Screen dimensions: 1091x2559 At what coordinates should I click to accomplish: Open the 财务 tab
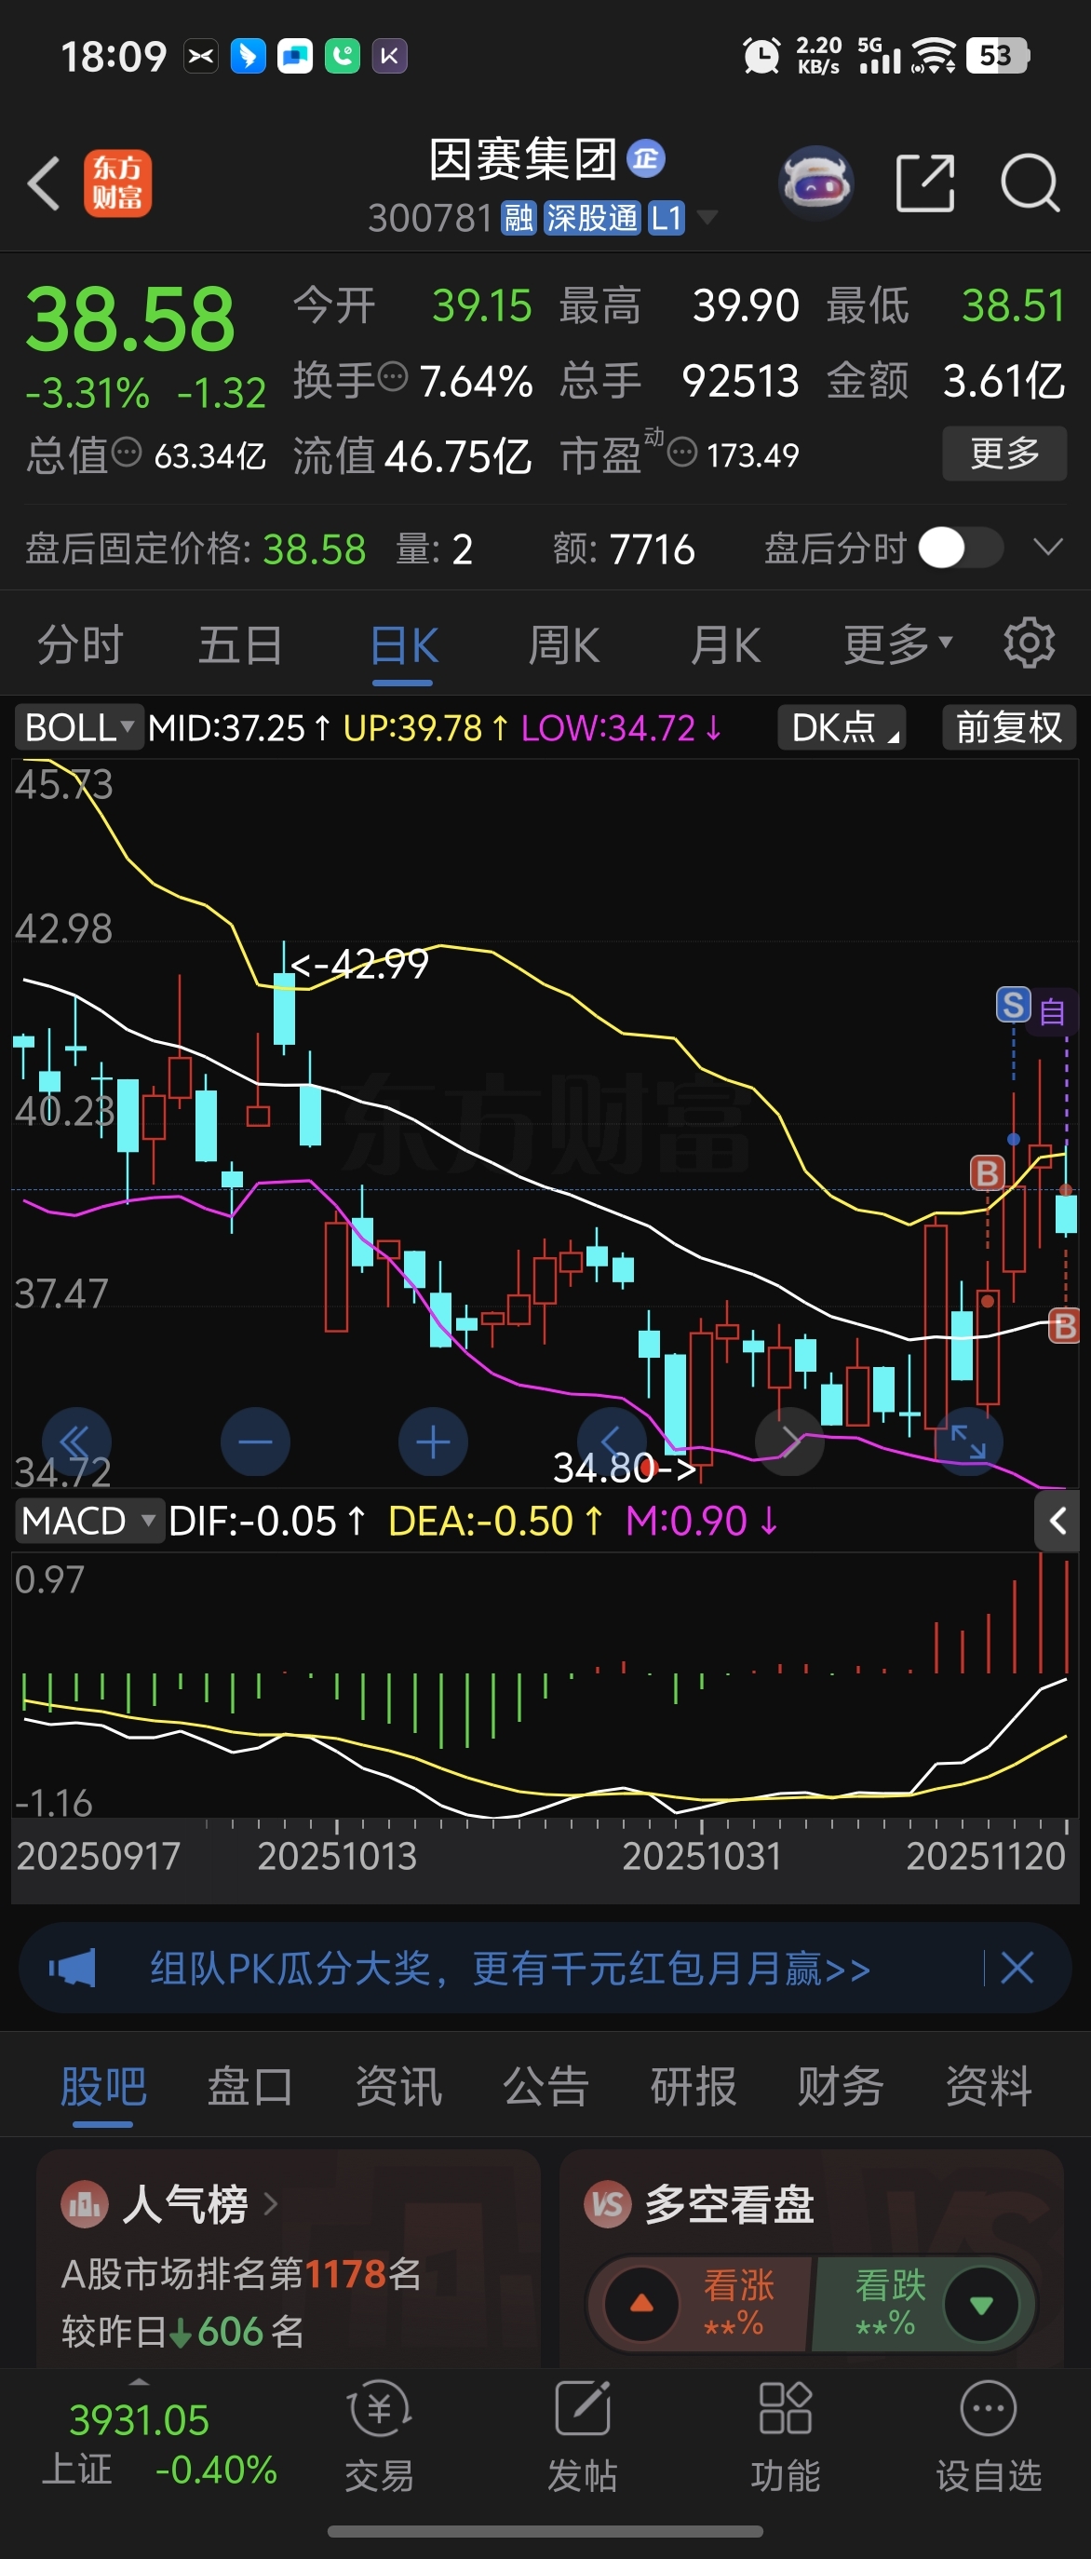coord(841,2086)
